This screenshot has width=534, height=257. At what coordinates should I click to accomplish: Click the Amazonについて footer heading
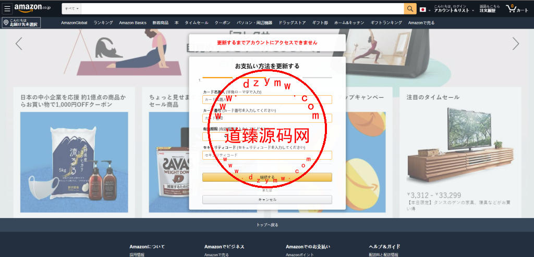147,247
